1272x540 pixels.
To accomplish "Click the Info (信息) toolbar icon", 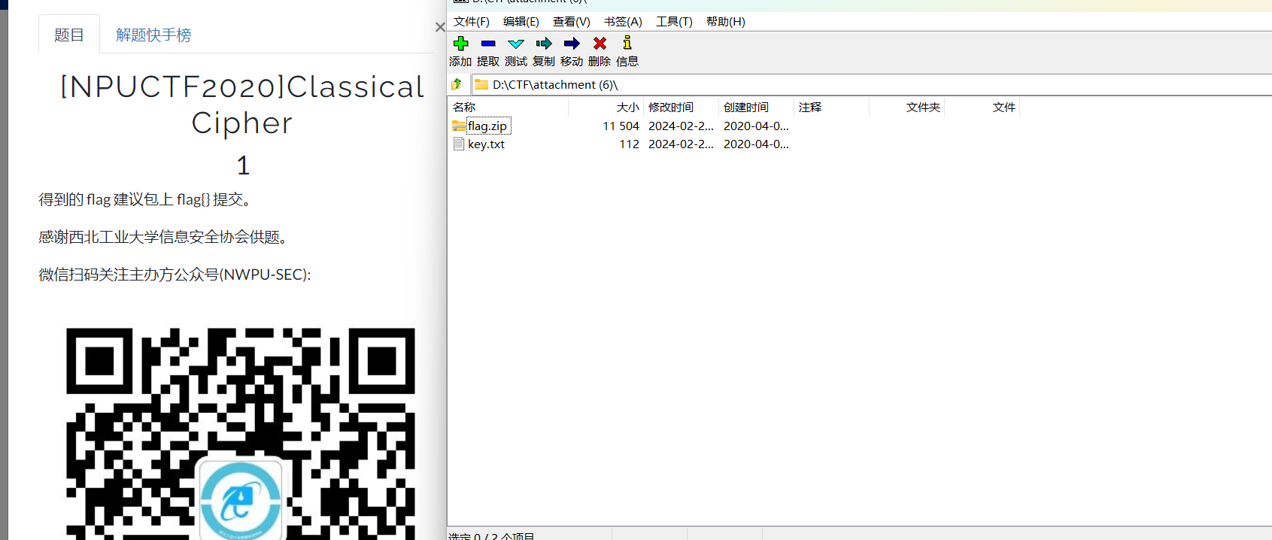I will point(627,43).
